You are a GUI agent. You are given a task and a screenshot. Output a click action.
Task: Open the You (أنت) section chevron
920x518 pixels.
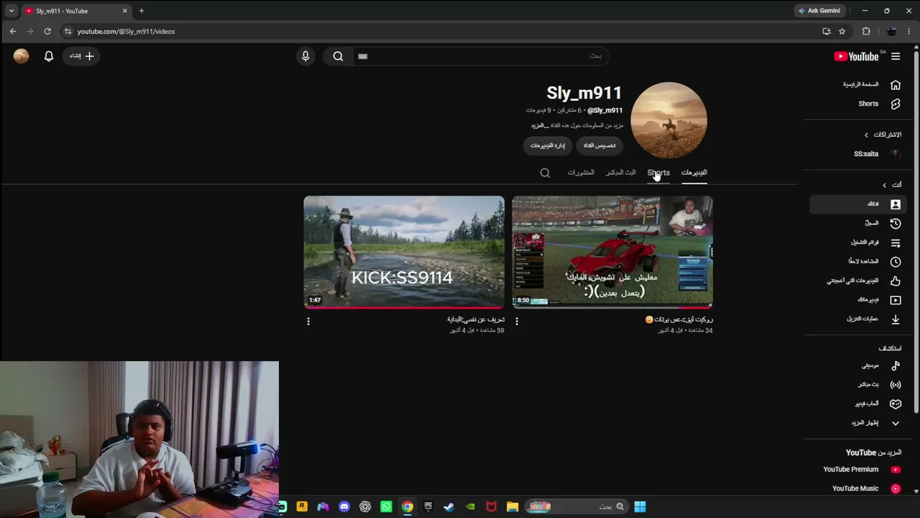885,185
